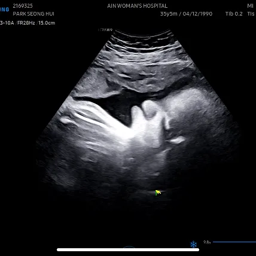Select the TIb 0.2 thermal index
Image resolution: width=256 pixels, height=256 pixels.
(234, 14)
